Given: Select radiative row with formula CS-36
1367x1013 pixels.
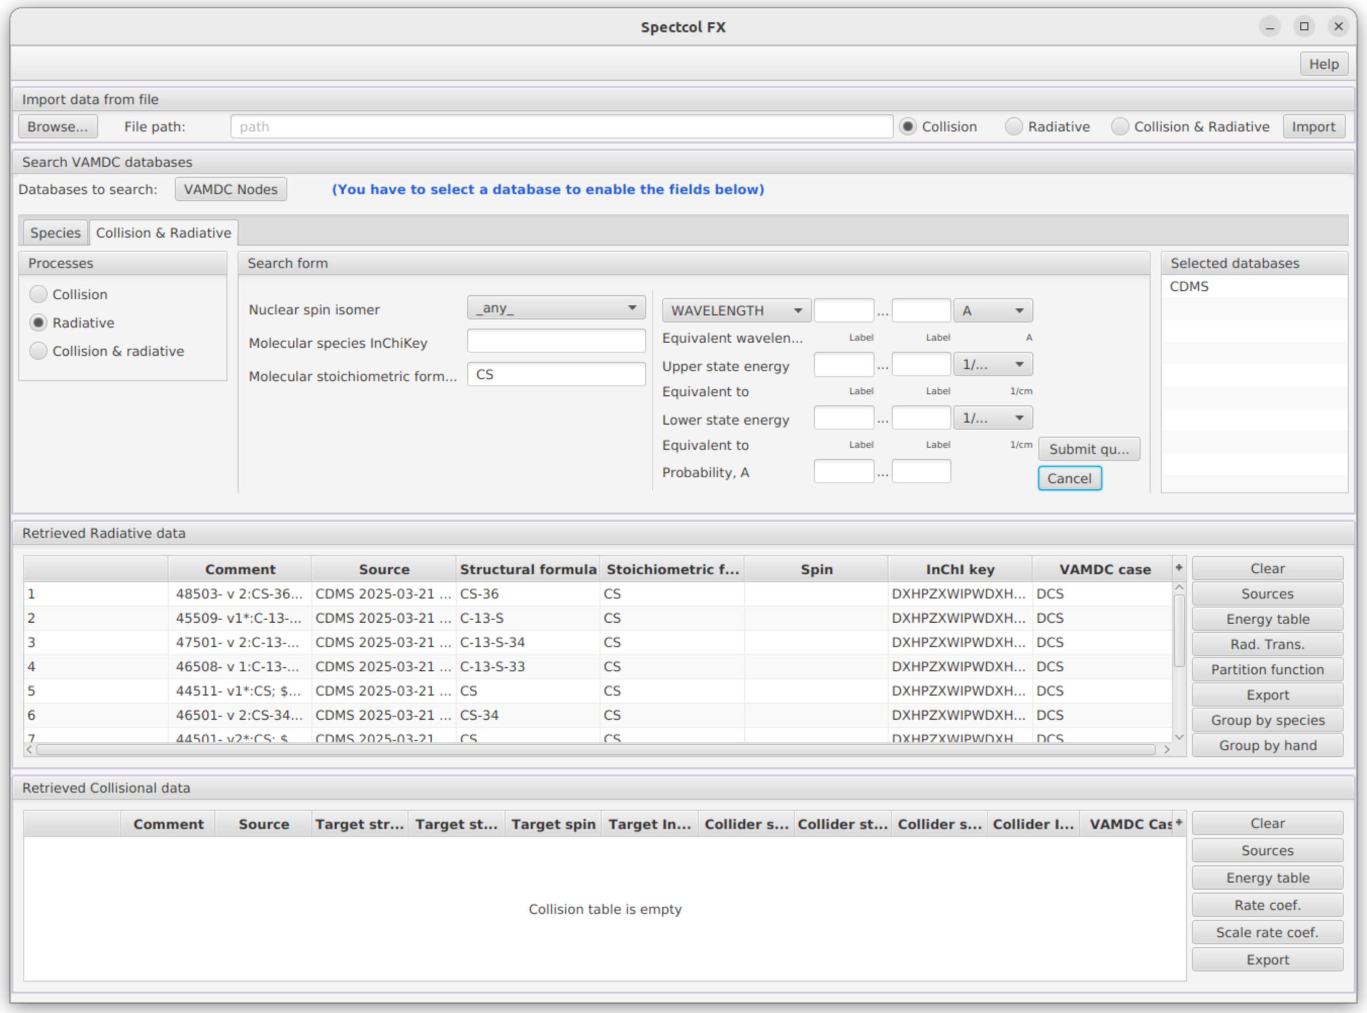Looking at the screenshot, I should (x=598, y=593).
